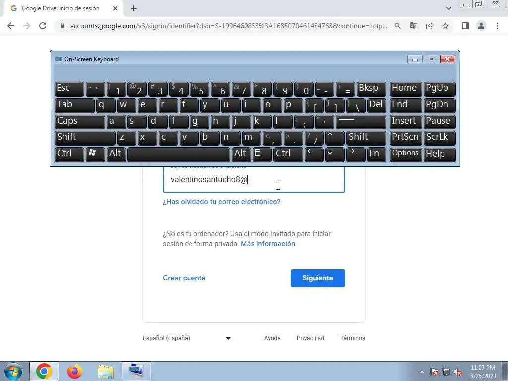Open the Ayuda footer link

(272, 338)
